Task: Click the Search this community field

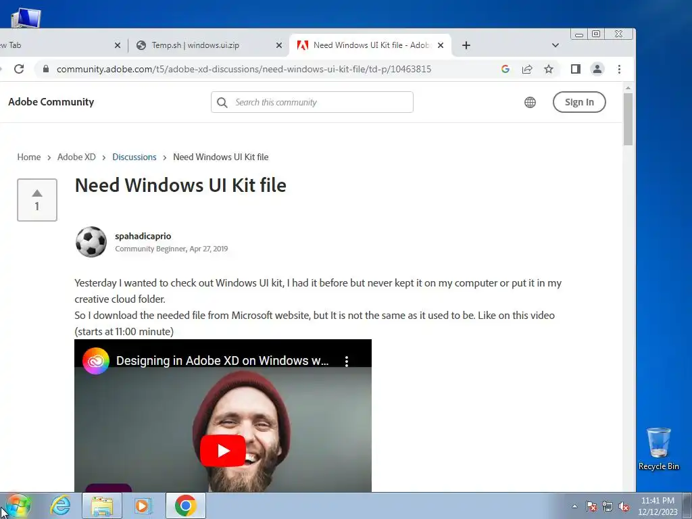Action: pos(312,102)
